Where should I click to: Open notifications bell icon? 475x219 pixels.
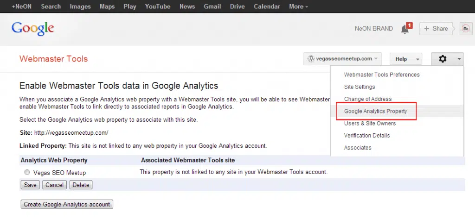[x=405, y=29]
